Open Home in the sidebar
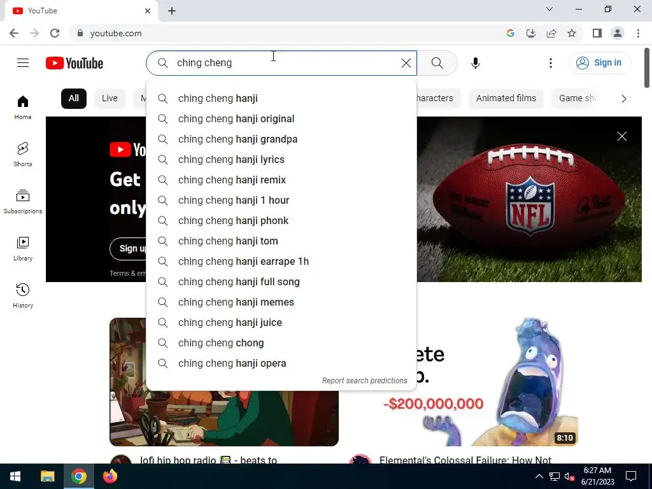The height and width of the screenshot is (489, 652). pos(23,107)
